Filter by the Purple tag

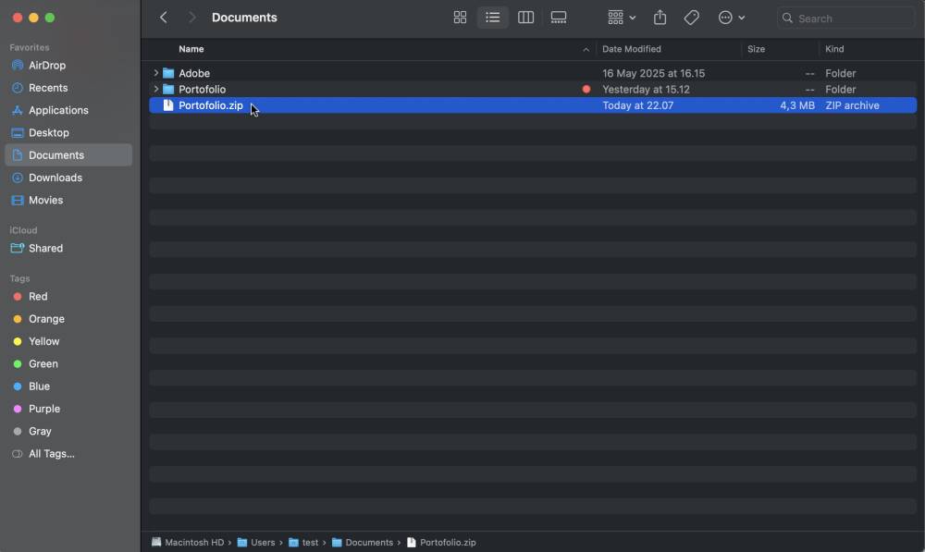point(68,409)
